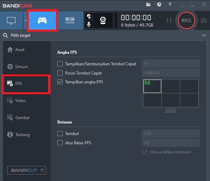Close the Bandicam window
Viewport: 210px width, 181px height.
coord(204,5)
